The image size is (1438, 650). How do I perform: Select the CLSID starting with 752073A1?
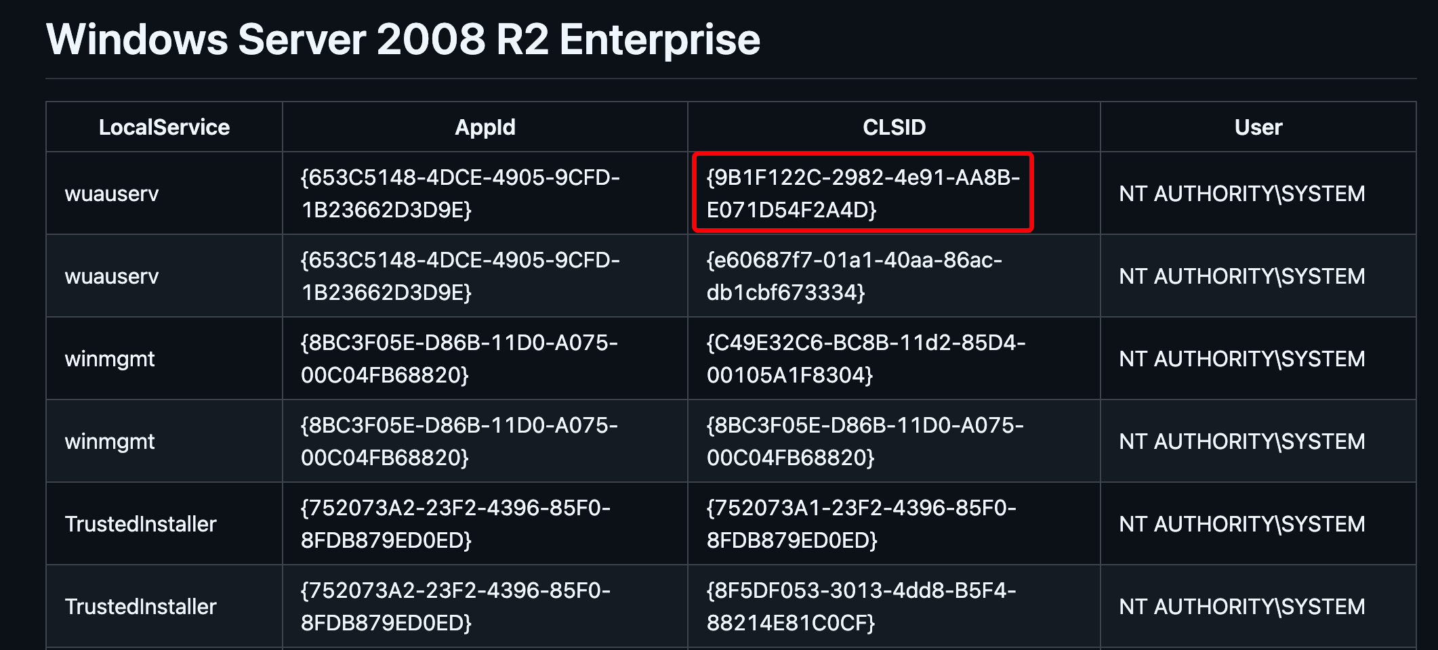point(861,524)
